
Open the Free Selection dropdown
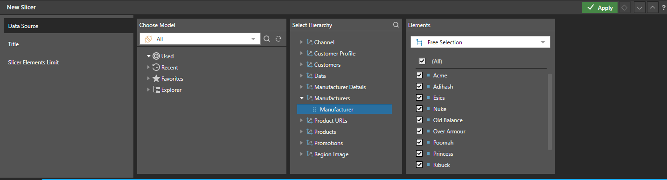pyautogui.click(x=480, y=42)
